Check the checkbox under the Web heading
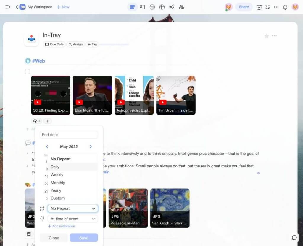 point(28,71)
